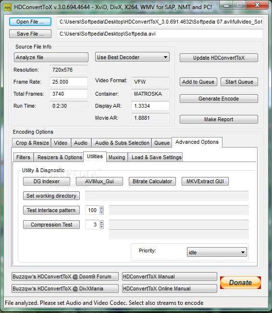Click Make Report button
This screenshot has height=313, width=272.
(x=219, y=119)
